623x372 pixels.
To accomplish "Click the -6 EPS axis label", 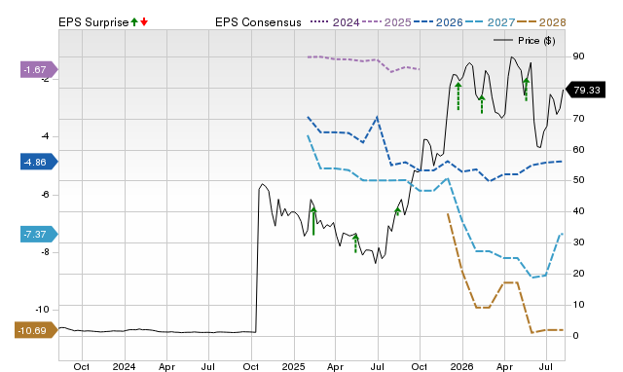I will coord(46,195).
